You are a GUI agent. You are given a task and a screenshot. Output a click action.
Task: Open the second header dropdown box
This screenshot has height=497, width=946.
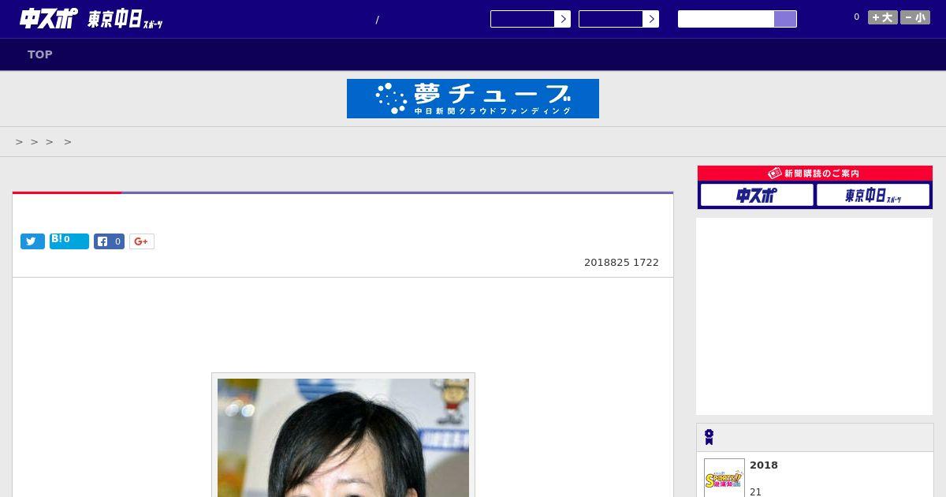610,19
